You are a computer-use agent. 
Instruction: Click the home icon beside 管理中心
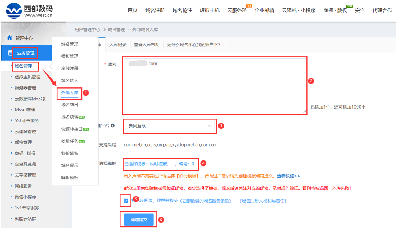[x=10, y=38]
